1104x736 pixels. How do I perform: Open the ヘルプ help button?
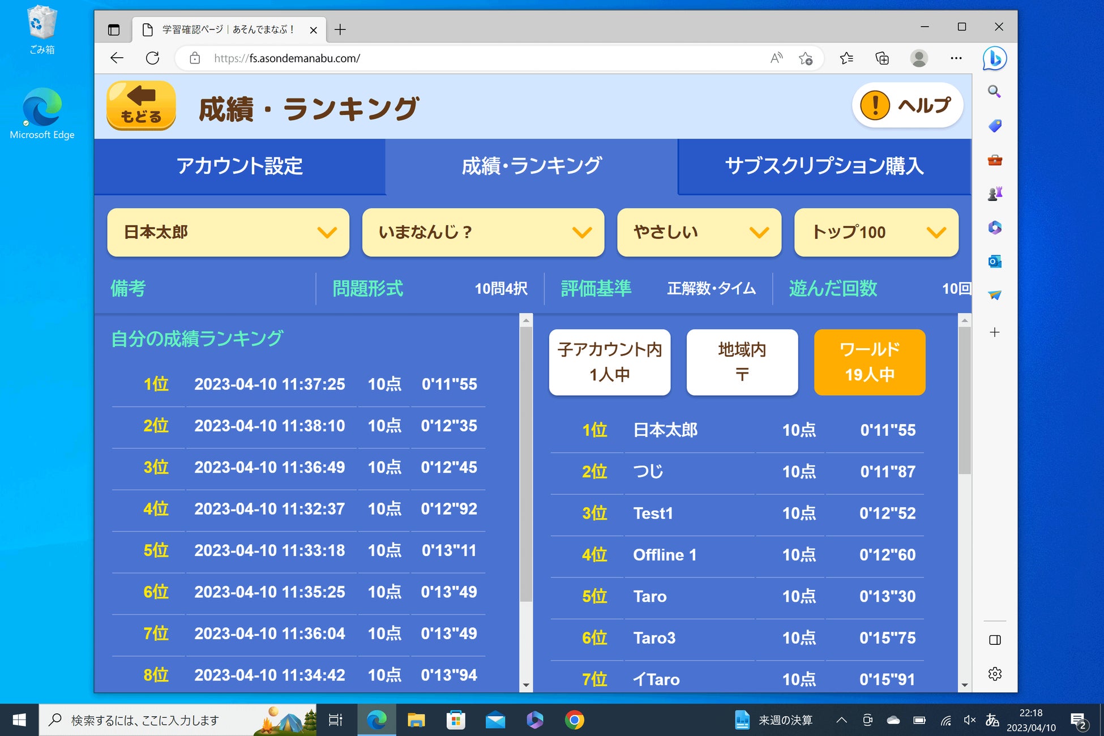907,105
